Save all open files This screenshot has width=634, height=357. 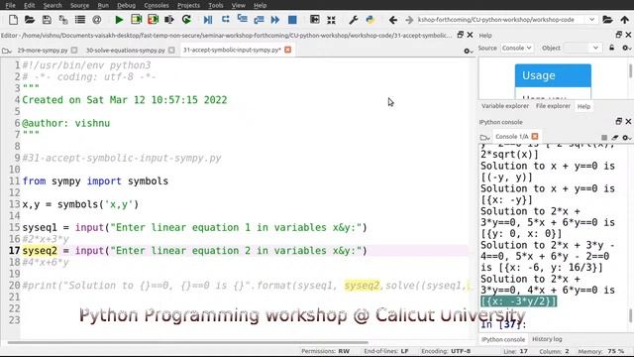63,20
